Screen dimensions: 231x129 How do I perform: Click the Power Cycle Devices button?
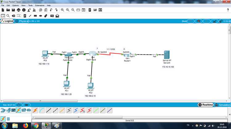[x=19, y=105]
